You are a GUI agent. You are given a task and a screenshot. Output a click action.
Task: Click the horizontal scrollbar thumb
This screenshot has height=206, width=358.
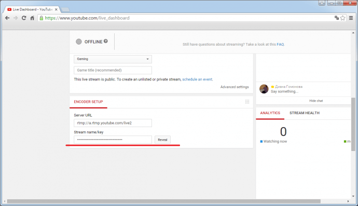click(x=164, y=201)
